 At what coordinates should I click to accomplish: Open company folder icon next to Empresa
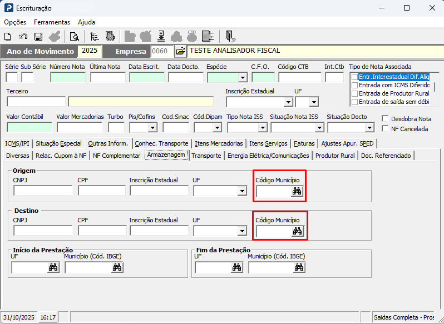tap(180, 51)
